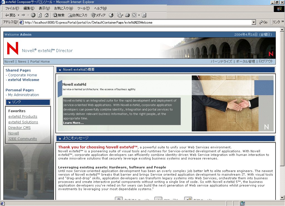285x206 pixels.
Task: Open the ポータル管理 link
Action: coord(245,62)
